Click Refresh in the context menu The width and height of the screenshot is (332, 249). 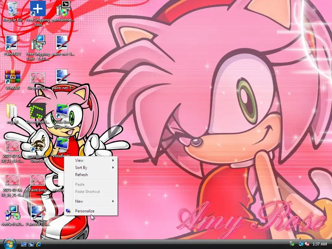91,175
